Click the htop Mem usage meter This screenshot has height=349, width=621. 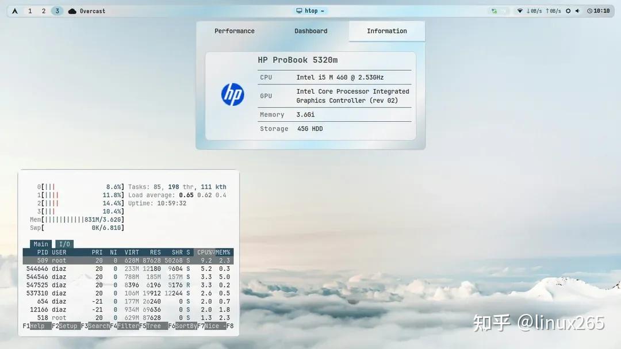[77, 220]
